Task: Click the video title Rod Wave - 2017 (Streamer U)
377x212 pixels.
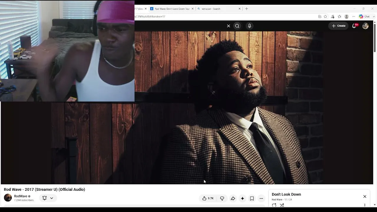Action: [44, 189]
